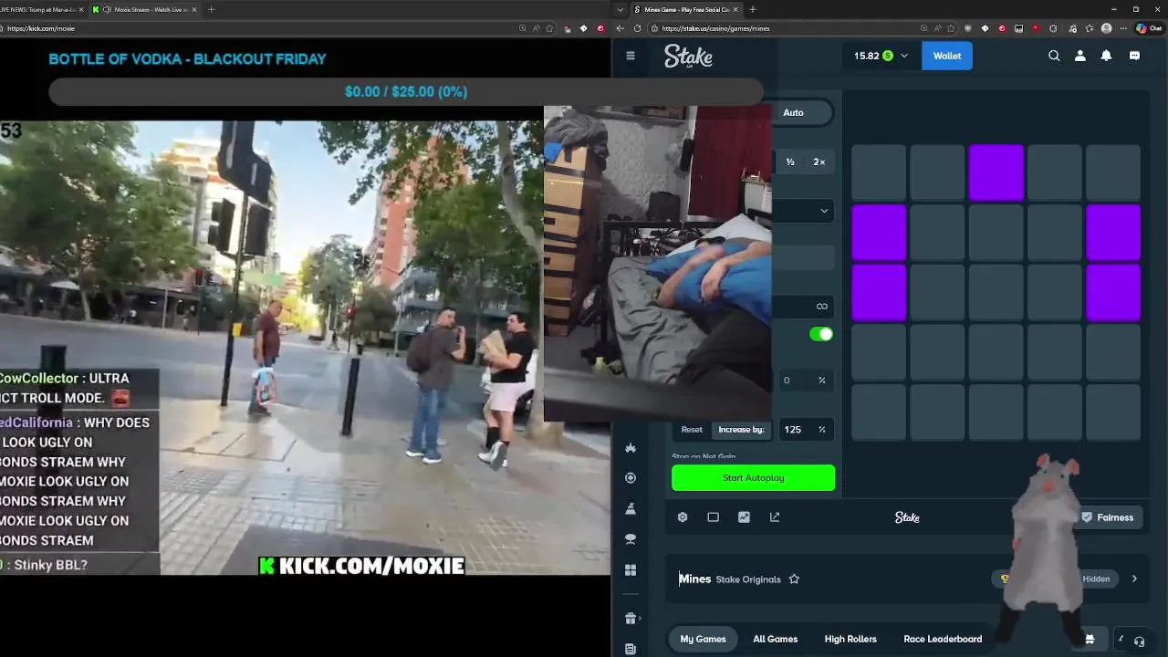Select Reset on-win option

click(x=692, y=430)
